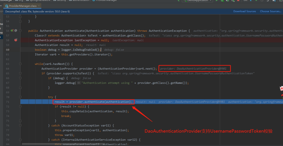Collapse the if supports fold on line 65
Screen dimensions: 283x146
(20, 73)
